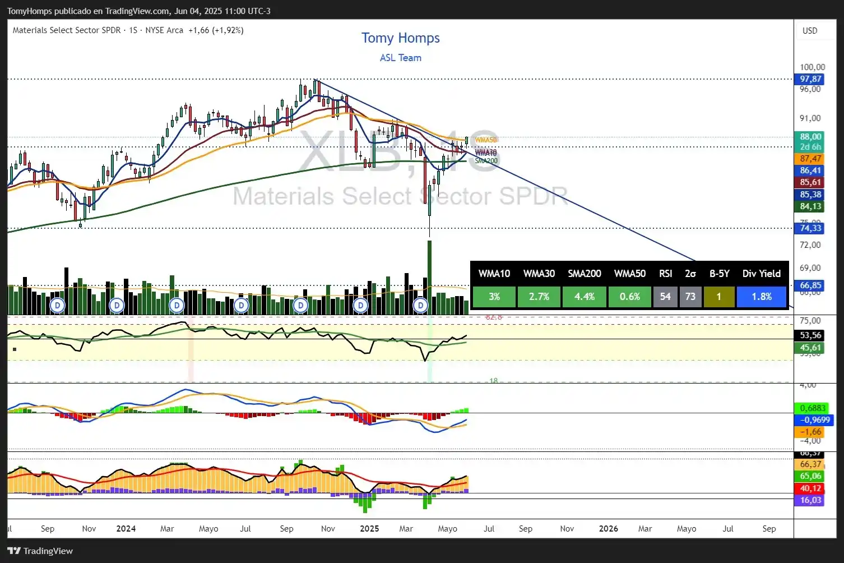
Task: Click the ASL Team subtitle text
Action: coord(400,58)
